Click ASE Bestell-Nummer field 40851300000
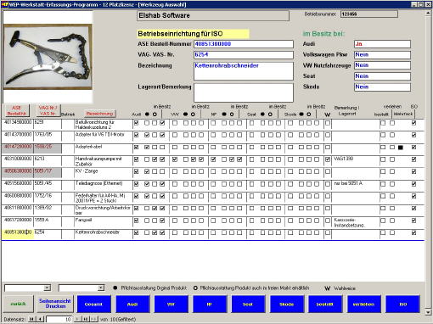Viewport: 433px width, 324px height. [x=244, y=44]
